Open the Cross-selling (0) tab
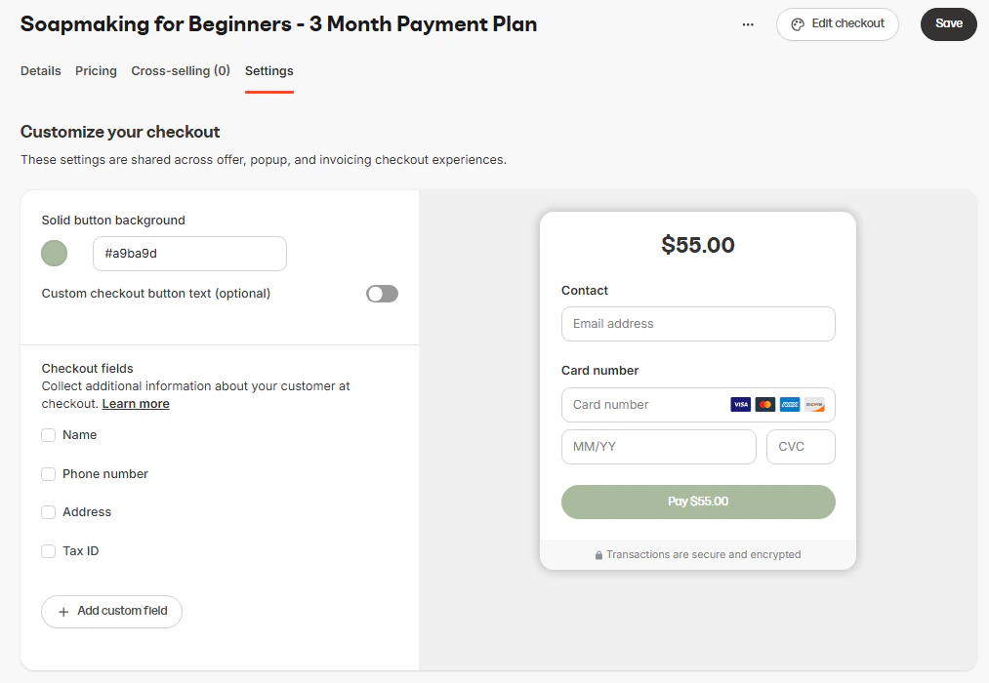Image resolution: width=989 pixels, height=683 pixels. coord(181,71)
